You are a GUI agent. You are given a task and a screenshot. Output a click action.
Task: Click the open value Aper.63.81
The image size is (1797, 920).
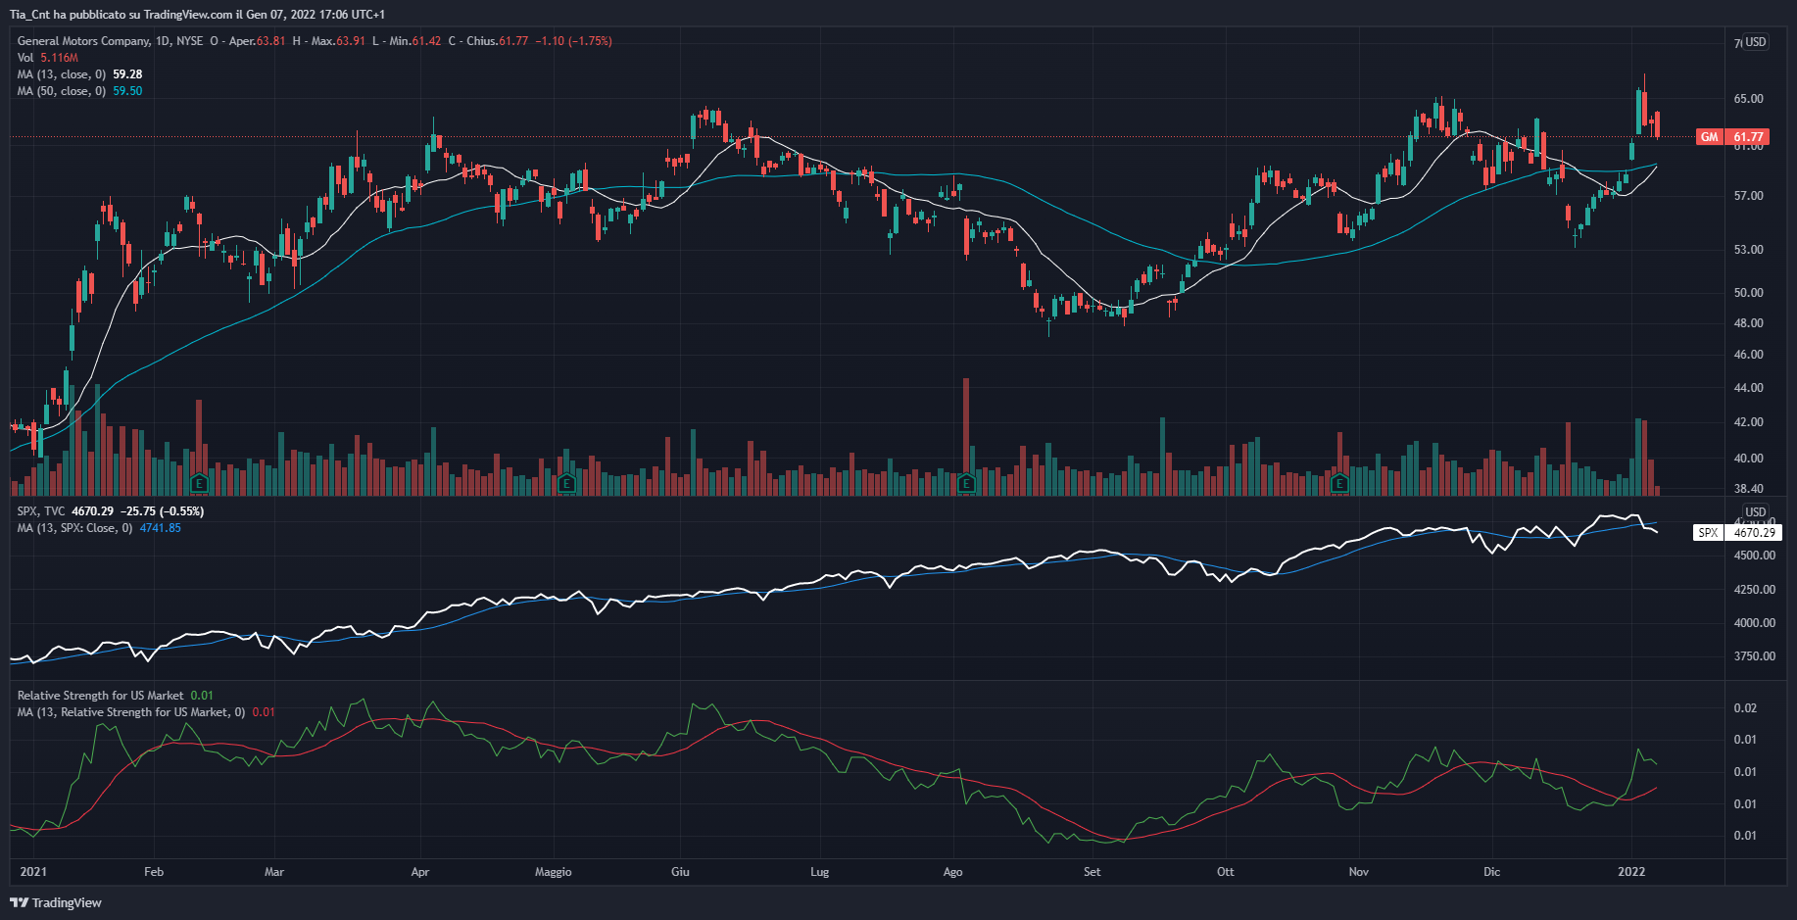(x=257, y=41)
